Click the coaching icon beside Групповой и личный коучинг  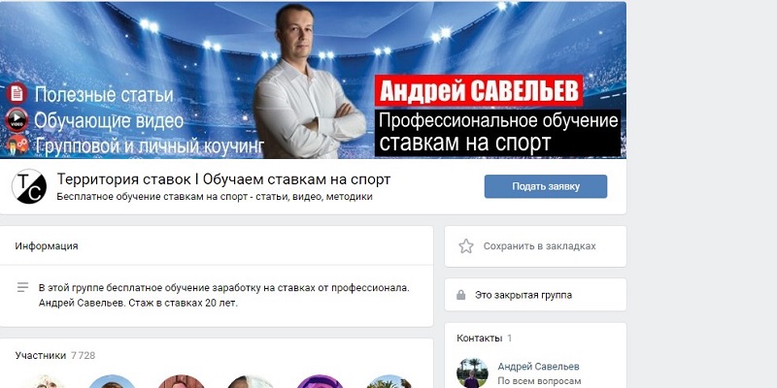tap(17, 145)
